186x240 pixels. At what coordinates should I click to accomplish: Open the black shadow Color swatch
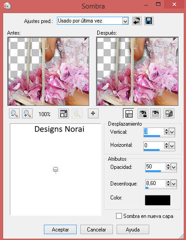coord(158,200)
